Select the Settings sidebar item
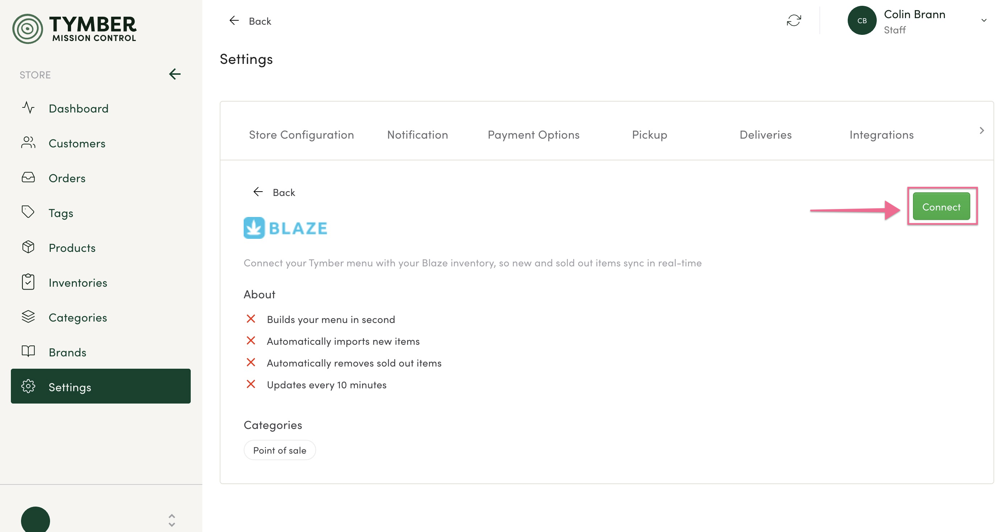The height and width of the screenshot is (532, 1000). 101,386
